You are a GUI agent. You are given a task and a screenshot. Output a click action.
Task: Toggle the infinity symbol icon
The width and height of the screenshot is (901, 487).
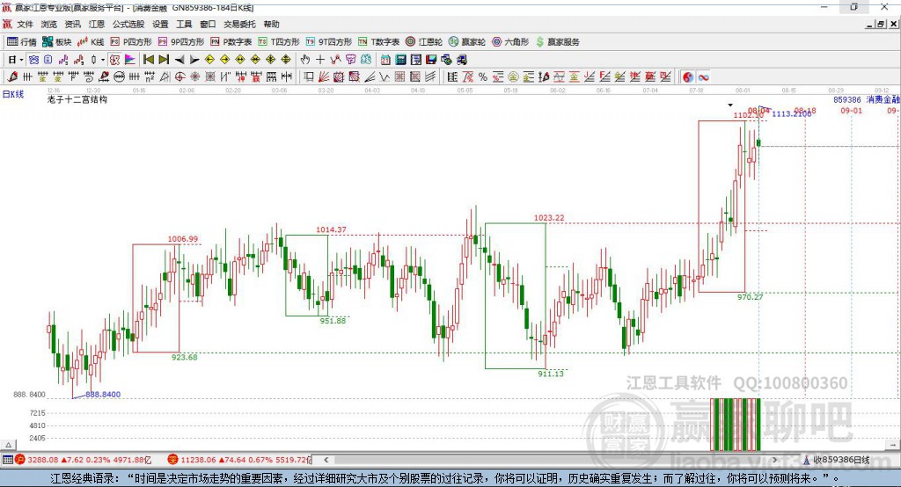click(x=703, y=77)
